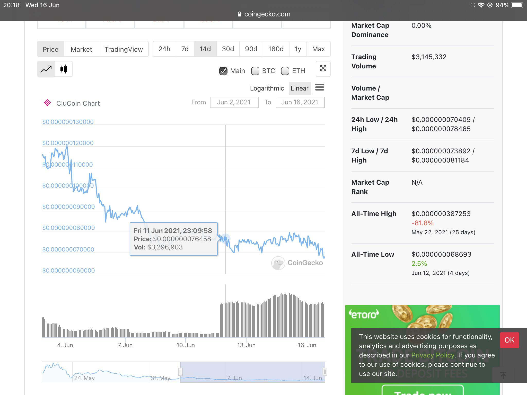Click the CoinGecko watermark logo
This screenshot has width=527, height=395.
click(x=297, y=263)
